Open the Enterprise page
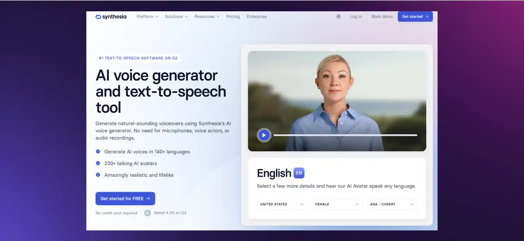This screenshot has width=524, height=241. [x=257, y=17]
